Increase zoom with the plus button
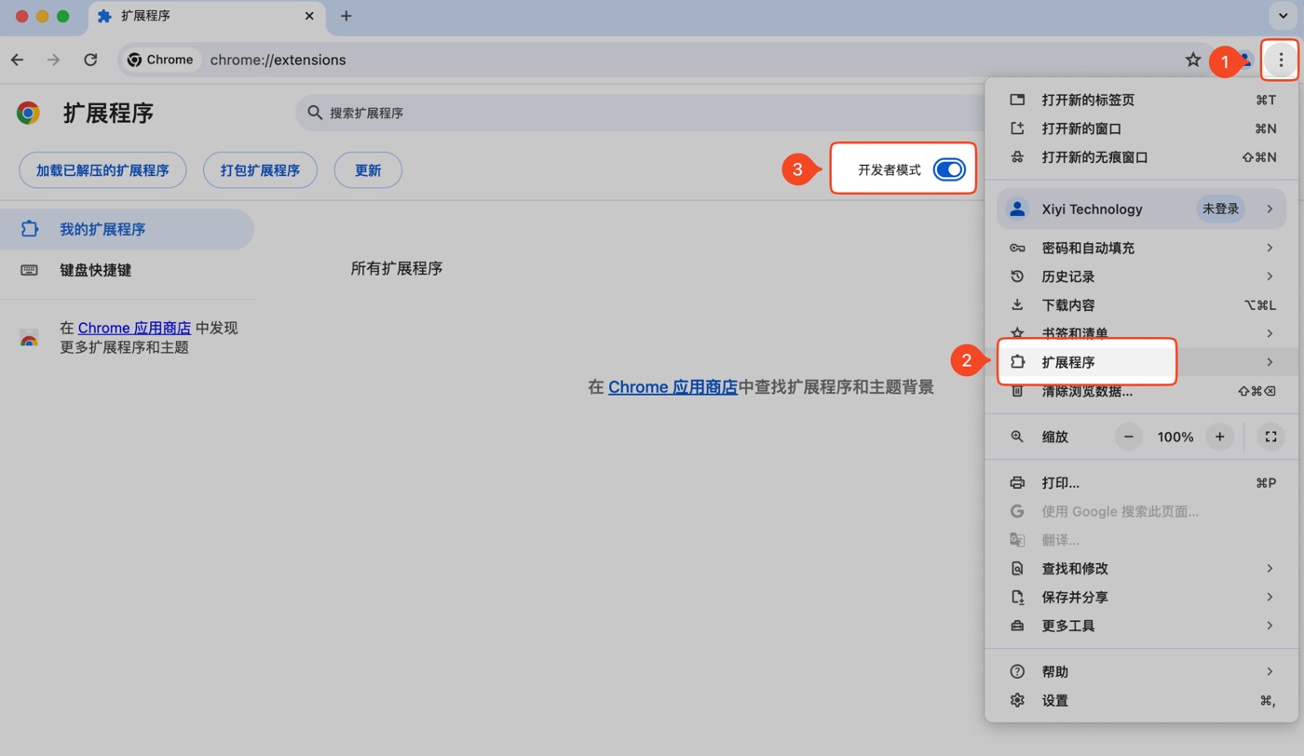The height and width of the screenshot is (756, 1304). [x=1219, y=437]
